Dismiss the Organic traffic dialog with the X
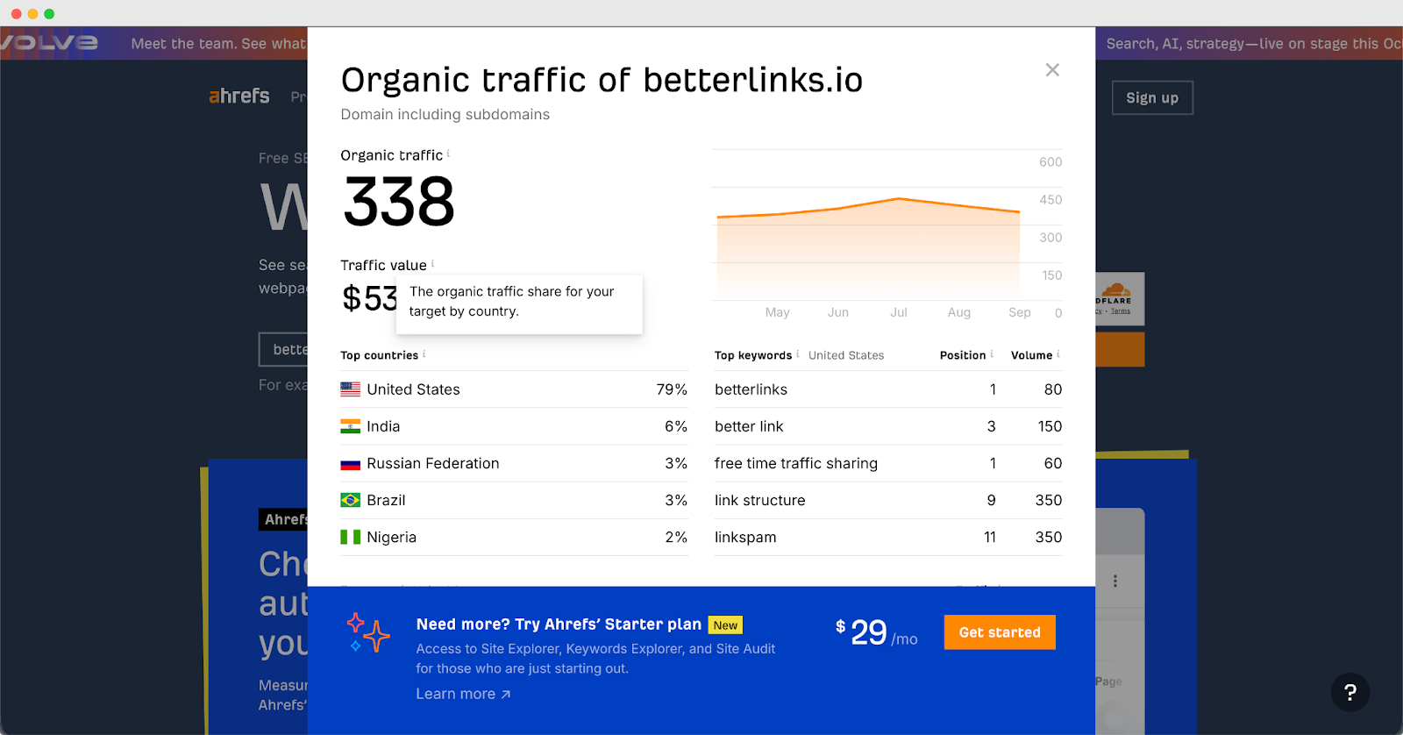The width and height of the screenshot is (1403, 735). (x=1051, y=69)
